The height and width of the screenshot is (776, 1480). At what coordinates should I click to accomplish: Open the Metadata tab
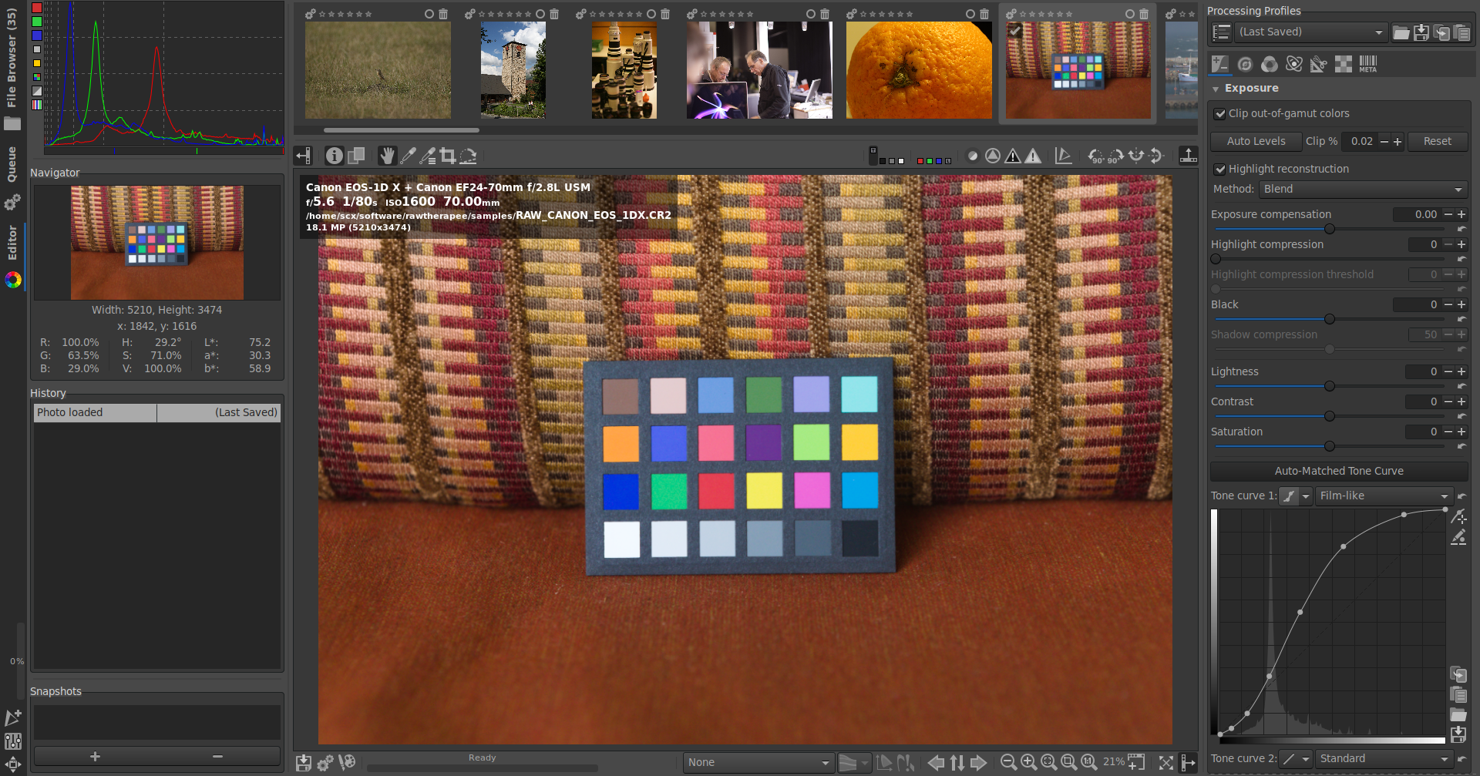tap(1368, 65)
